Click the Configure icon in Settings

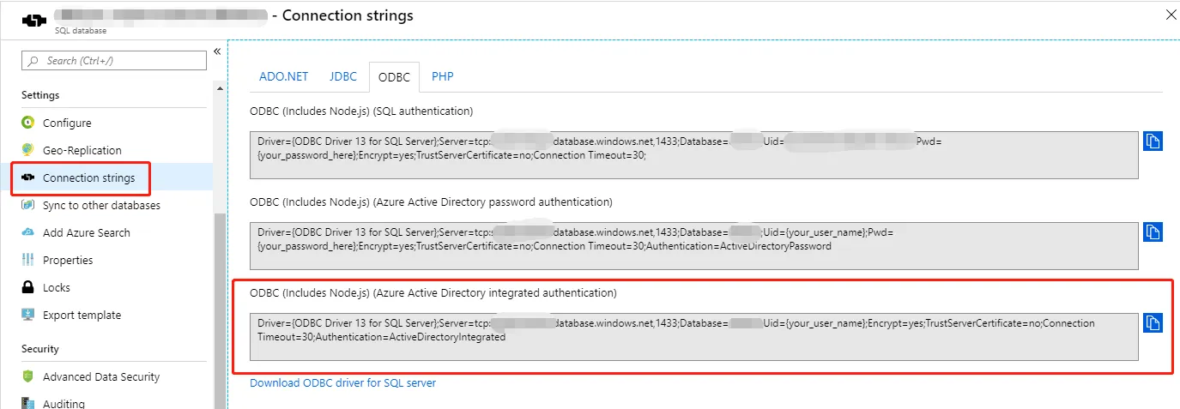click(x=28, y=123)
